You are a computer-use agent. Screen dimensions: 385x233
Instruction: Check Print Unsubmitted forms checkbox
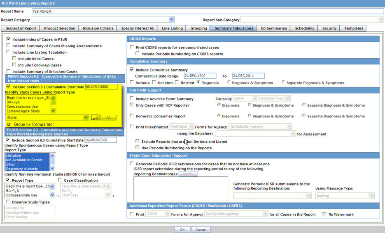pos(132,126)
